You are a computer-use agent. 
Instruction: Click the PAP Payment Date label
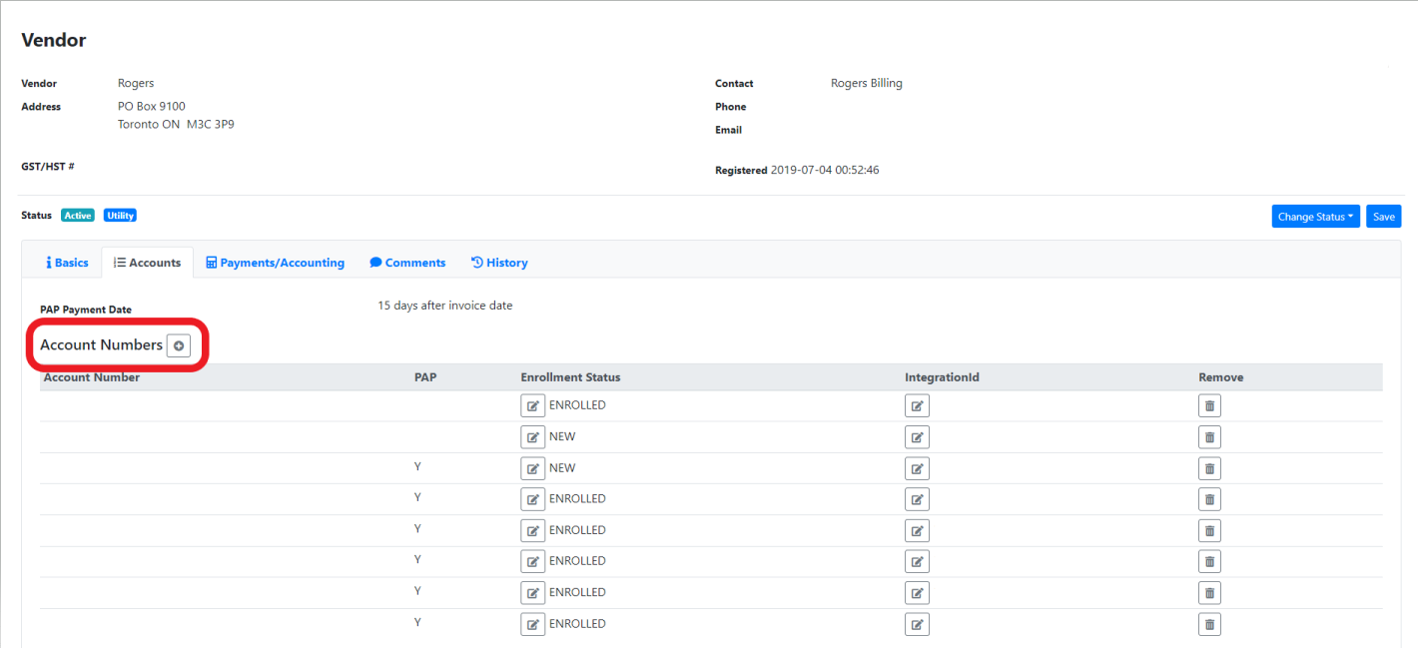coord(86,310)
